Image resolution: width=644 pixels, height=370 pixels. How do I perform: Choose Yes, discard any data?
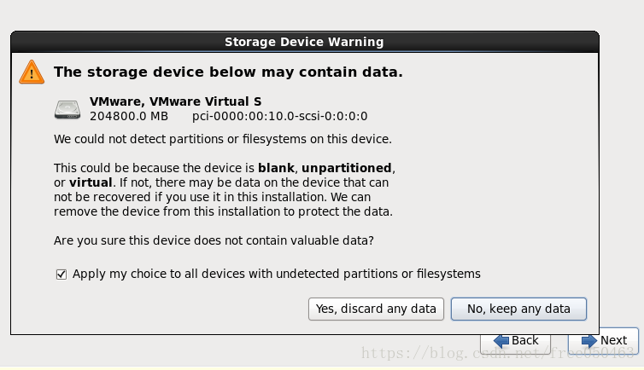tap(376, 309)
